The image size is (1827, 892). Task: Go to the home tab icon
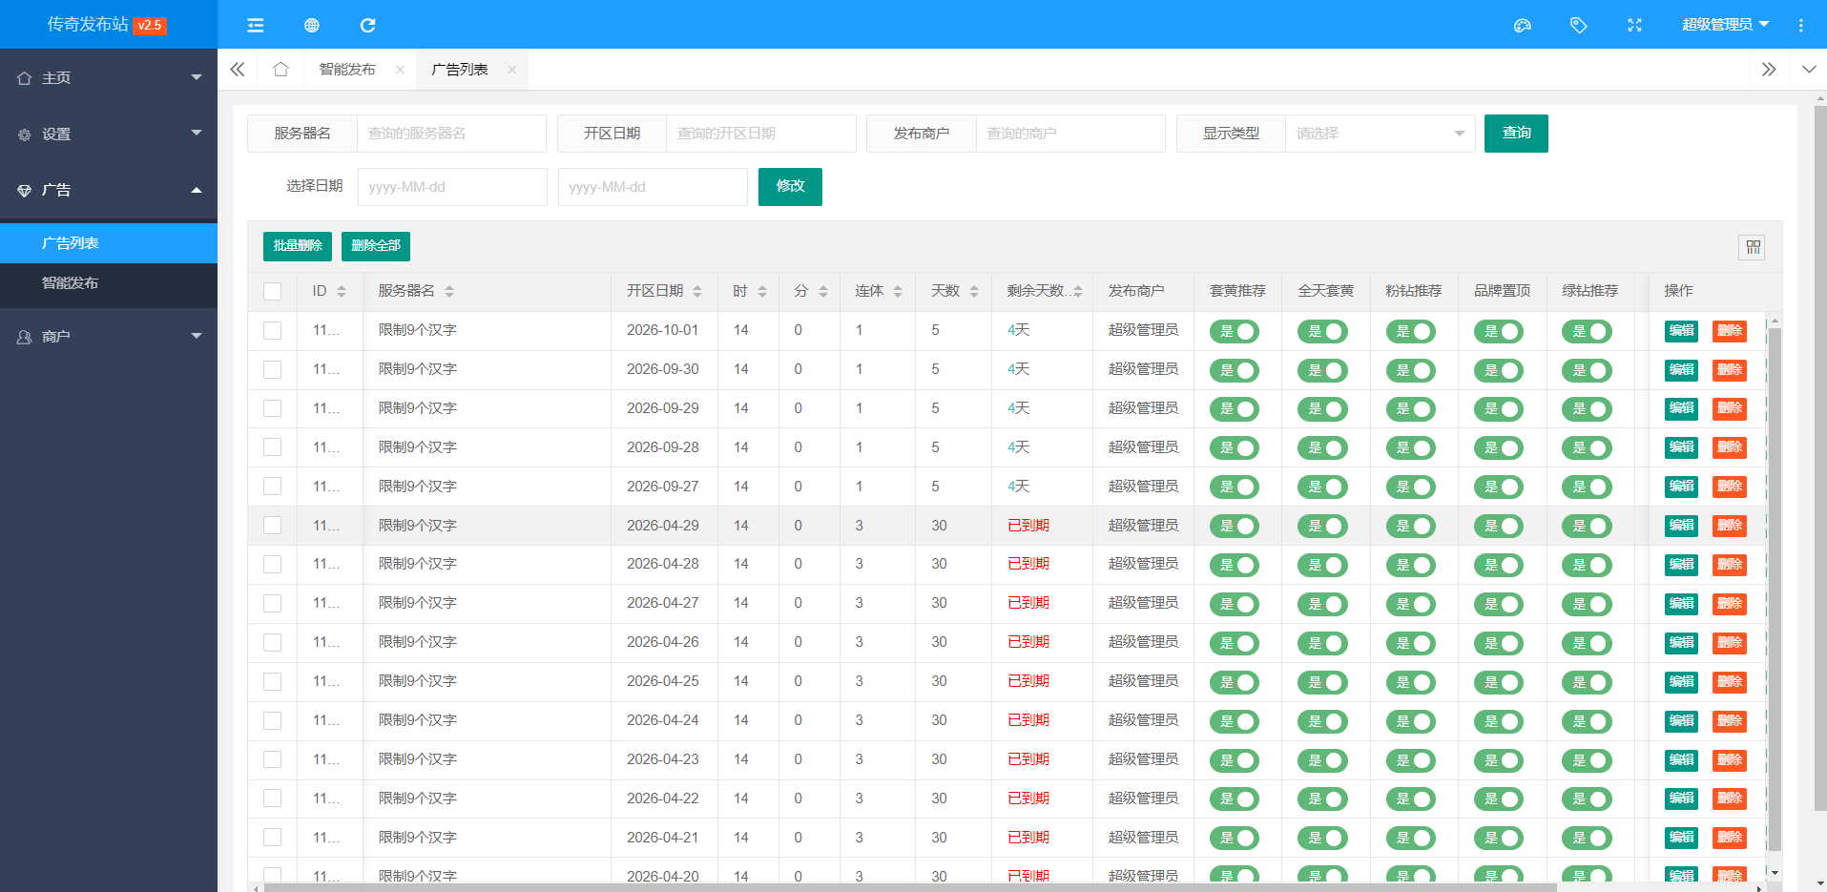[280, 70]
